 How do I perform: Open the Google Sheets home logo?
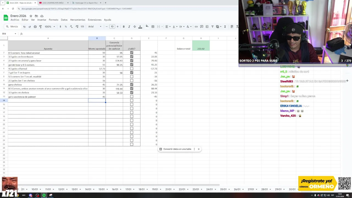[x=6, y=18]
